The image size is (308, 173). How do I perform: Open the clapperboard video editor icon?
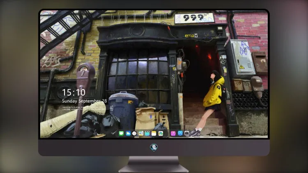tap(147, 133)
